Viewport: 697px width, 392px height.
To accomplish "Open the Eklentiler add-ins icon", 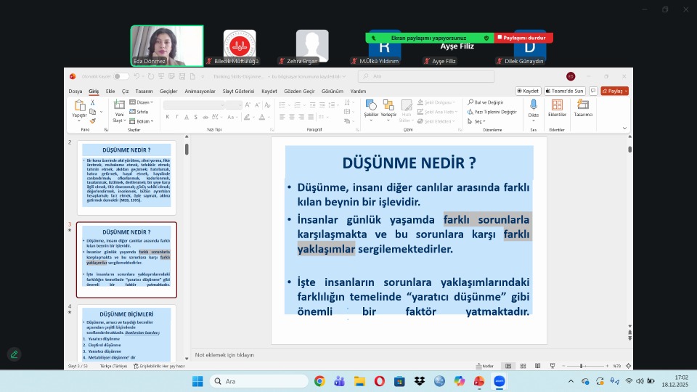I will [557, 106].
